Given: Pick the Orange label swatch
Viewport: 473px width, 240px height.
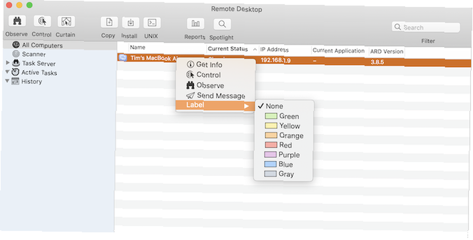Looking at the screenshot, I should pos(271,135).
